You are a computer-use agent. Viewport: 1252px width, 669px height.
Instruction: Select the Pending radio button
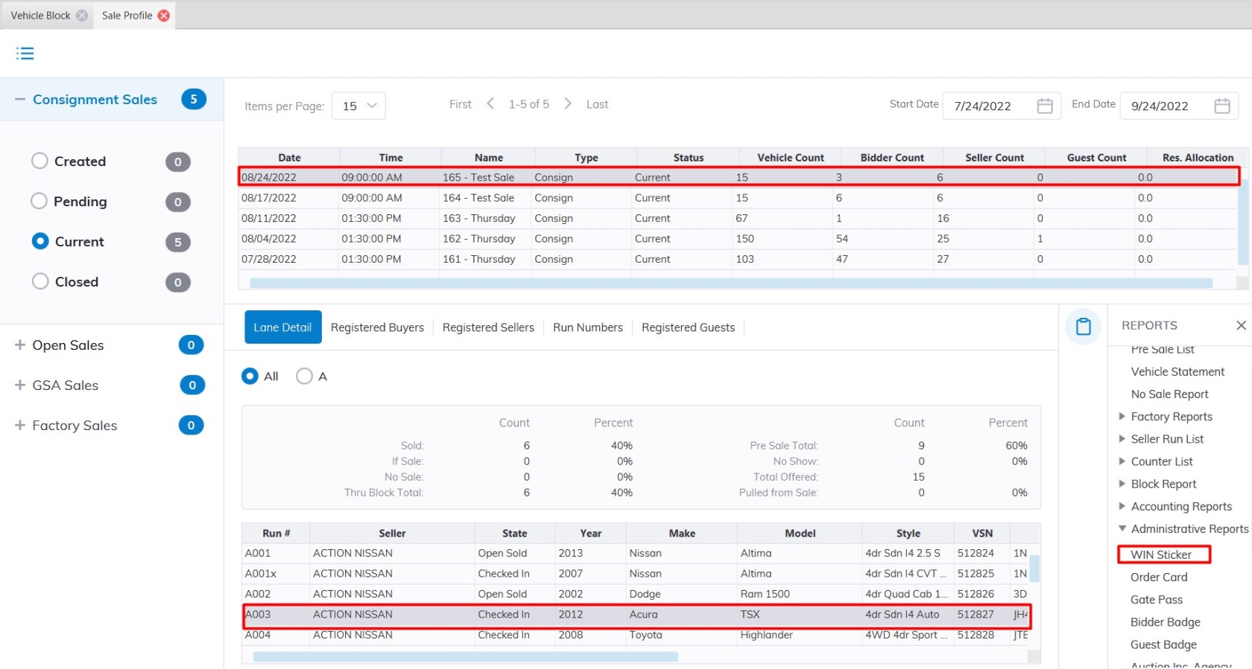click(39, 201)
